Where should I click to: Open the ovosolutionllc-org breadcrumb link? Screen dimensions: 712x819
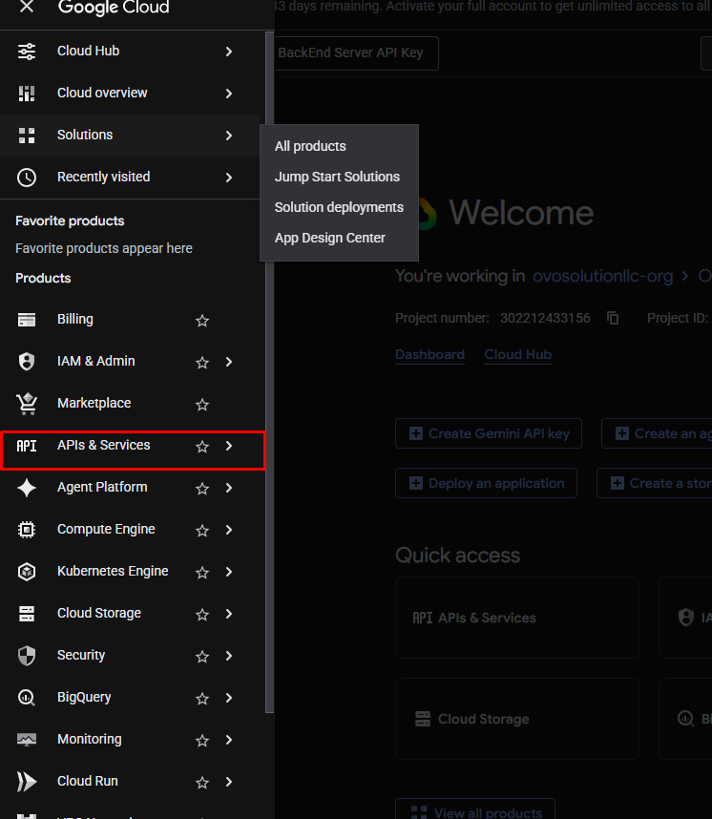click(x=603, y=276)
